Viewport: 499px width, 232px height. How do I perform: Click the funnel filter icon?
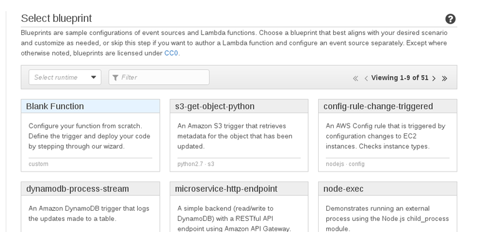tap(115, 77)
